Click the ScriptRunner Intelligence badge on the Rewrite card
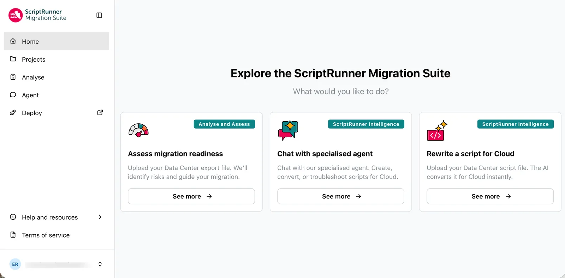This screenshot has height=278, width=565. coord(516,124)
